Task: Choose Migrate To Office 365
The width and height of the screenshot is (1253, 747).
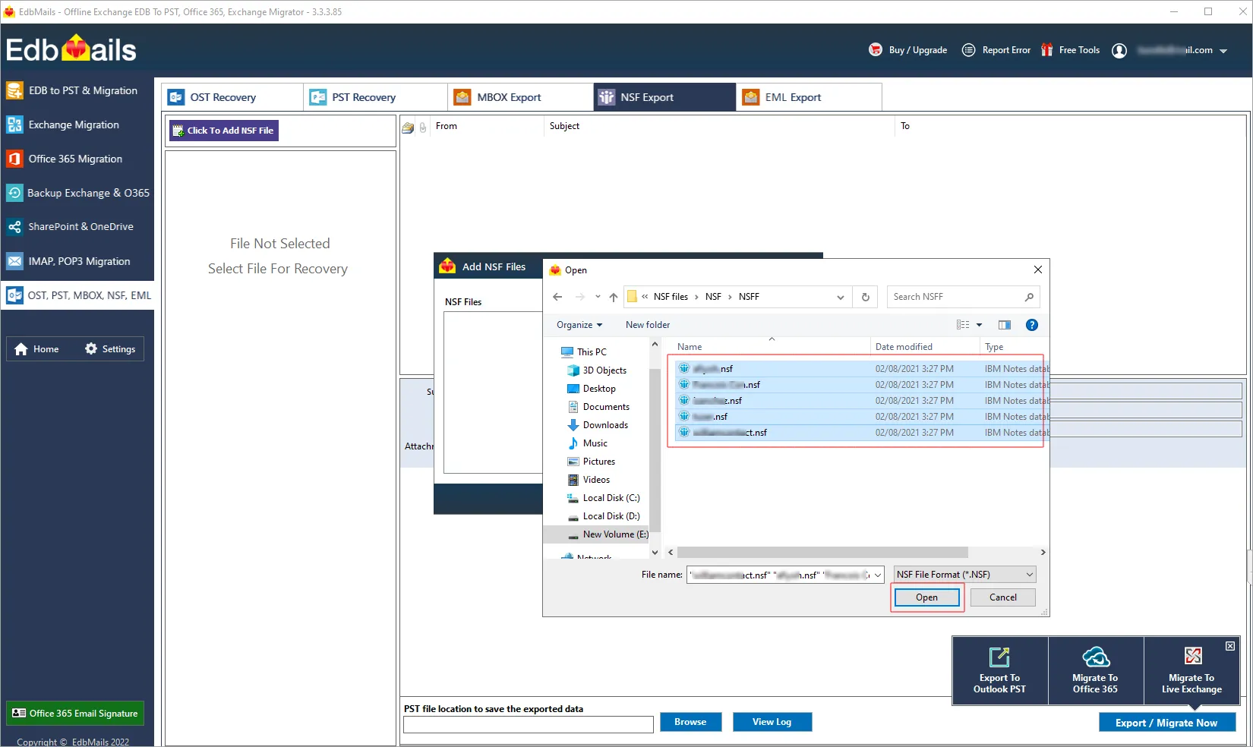Action: [x=1095, y=671]
